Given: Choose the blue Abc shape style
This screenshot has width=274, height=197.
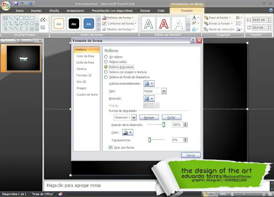Looking at the screenshot, I should (89, 24).
